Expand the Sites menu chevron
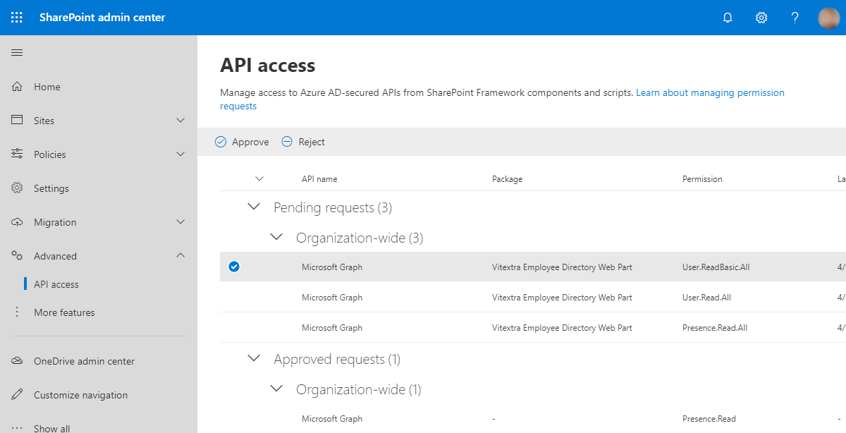The height and width of the screenshot is (433, 846). (x=180, y=121)
